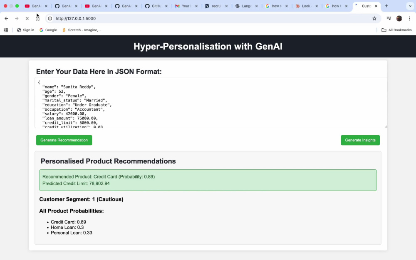Click the '"gender": "Female"' JSON line
This screenshot has width=416, height=260.
click(x=64, y=96)
